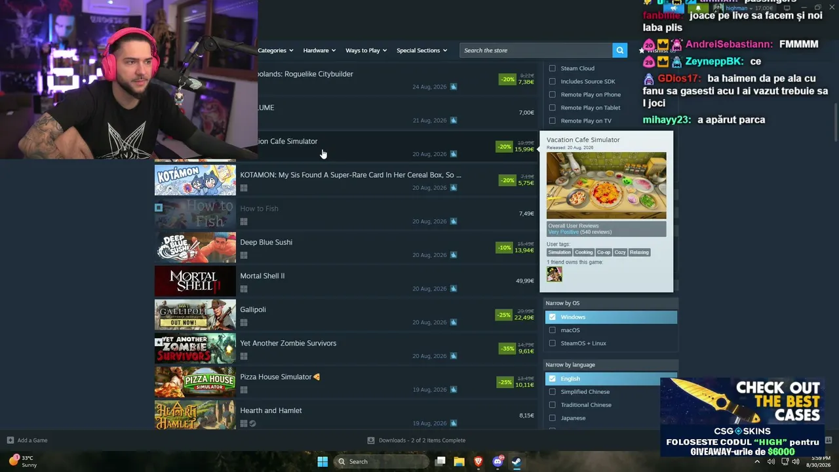The height and width of the screenshot is (472, 839).
Task: Click the store search magnifier button
Action: click(x=619, y=50)
